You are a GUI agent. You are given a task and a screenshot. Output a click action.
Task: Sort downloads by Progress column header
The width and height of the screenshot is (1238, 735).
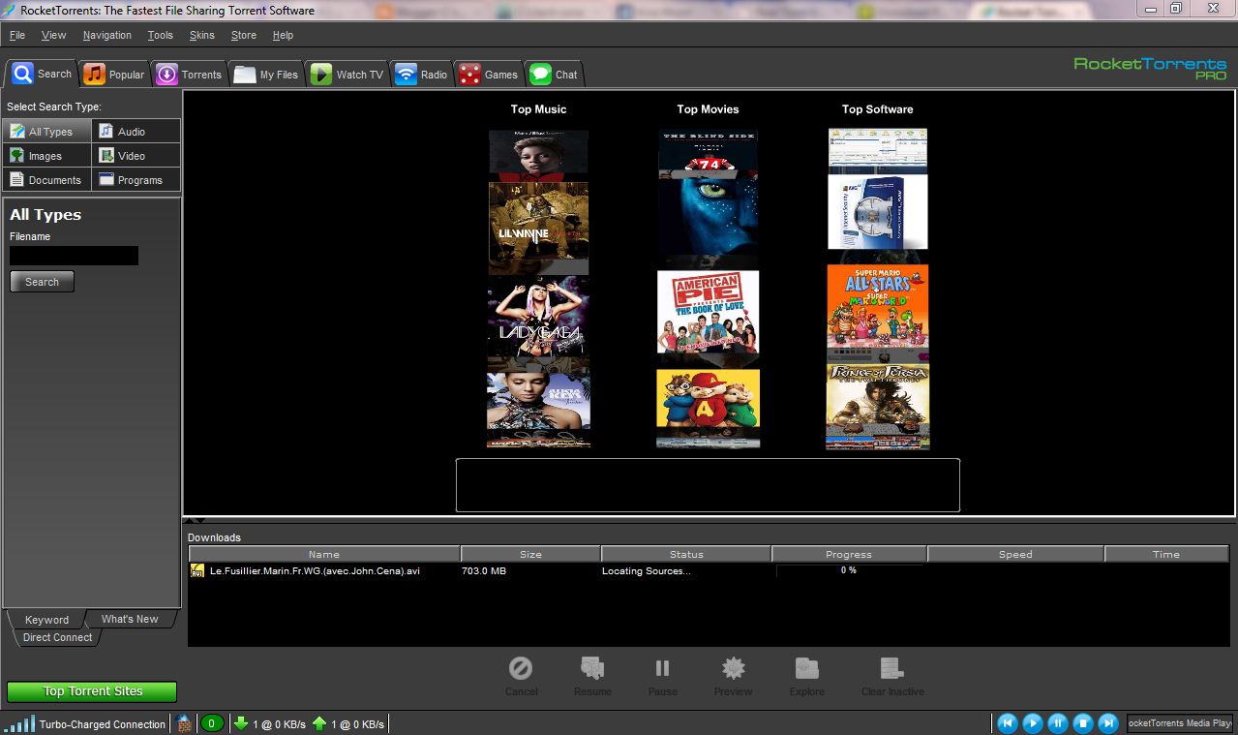[x=849, y=554]
